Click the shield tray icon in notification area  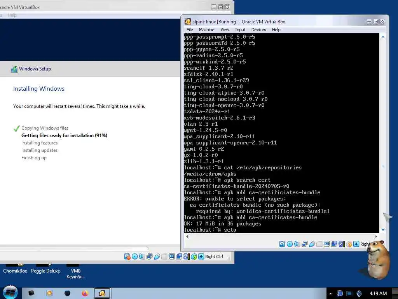point(340,294)
